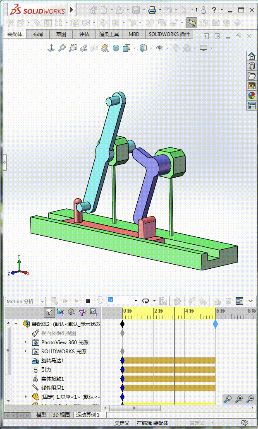Open the Help question mark menu
Image resolution: width=258 pixels, height=429 pixels.
click(214, 10)
